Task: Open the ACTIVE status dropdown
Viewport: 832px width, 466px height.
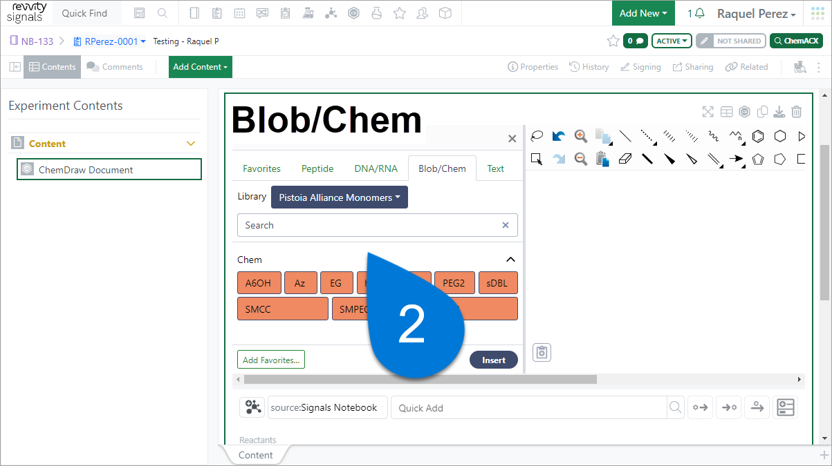Action: click(x=672, y=41)
